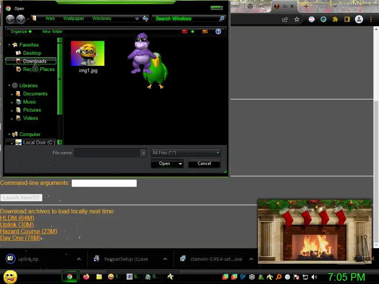The width and height of the screenshot is (379, 284).
Task: Select the Web breadcrumb in address bar
Action: pos(50,18)
